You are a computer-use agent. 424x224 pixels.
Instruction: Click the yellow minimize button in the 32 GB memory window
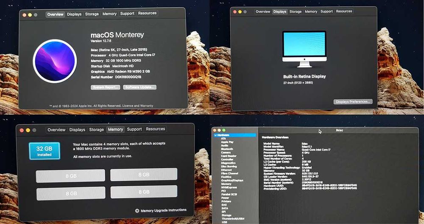(28, 130)
